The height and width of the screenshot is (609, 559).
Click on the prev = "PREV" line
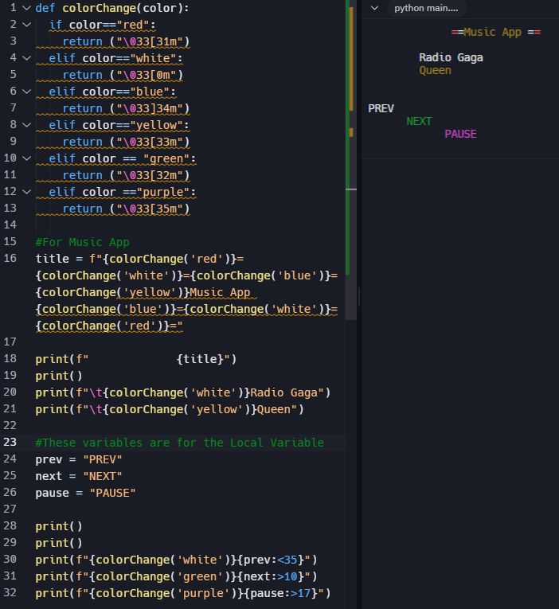click(x=78, y=459)
